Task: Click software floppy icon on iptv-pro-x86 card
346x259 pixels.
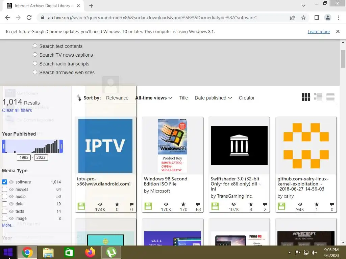Action: pyautogui.click(x=81, y=206)
